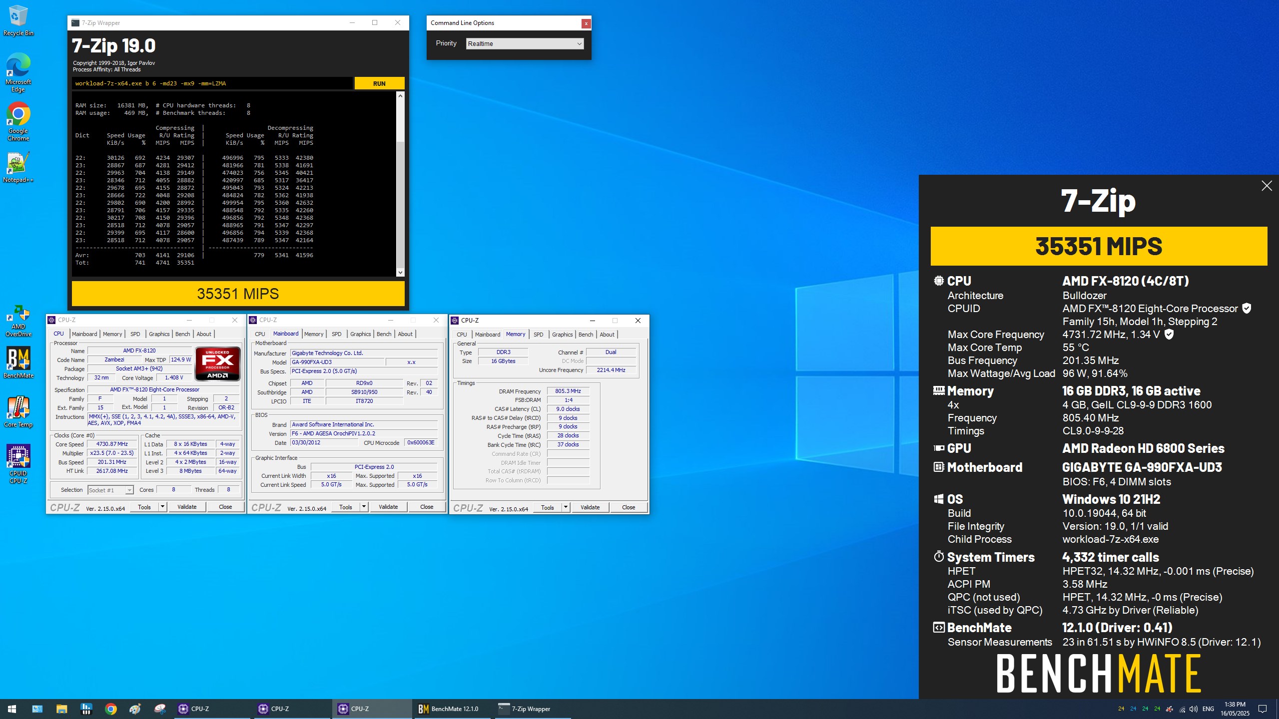
Task: Click the ENG language indicator
Action: [x=1208, y=709]
